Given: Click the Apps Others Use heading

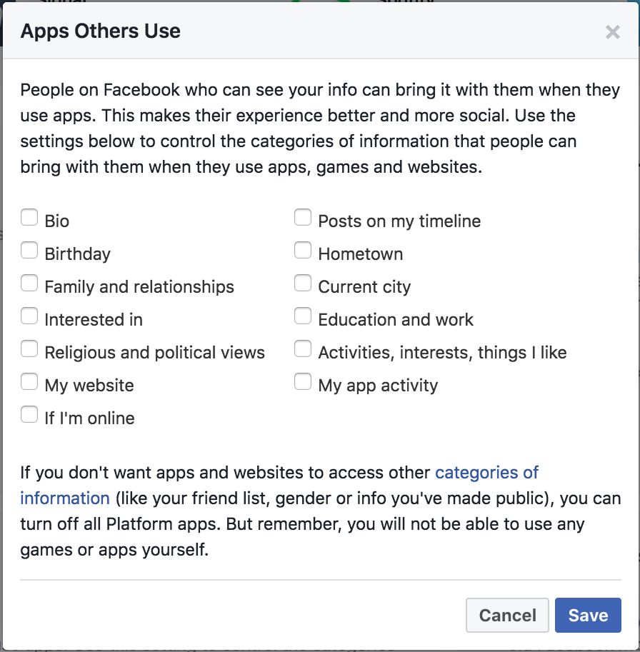Looking at the screenshot, I should [101, 31].
